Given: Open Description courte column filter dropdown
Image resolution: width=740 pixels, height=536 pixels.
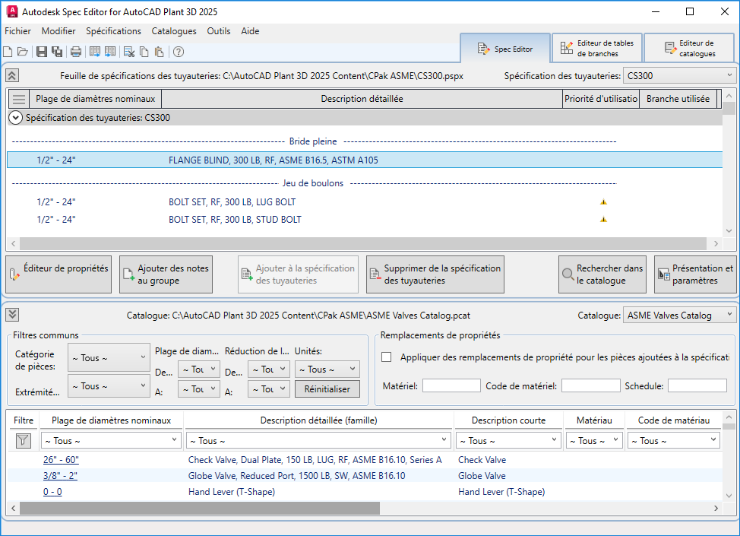Looking at the screenshot, I should [x=508, y=441].
